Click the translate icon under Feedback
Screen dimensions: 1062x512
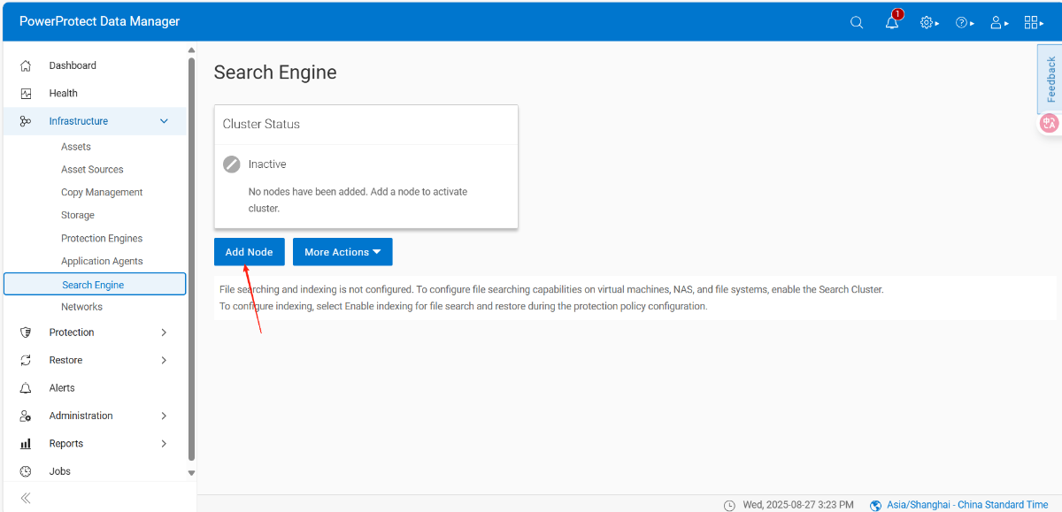[x=1050, y=123]
